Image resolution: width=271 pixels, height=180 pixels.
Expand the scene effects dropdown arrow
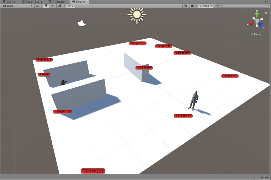64,6
